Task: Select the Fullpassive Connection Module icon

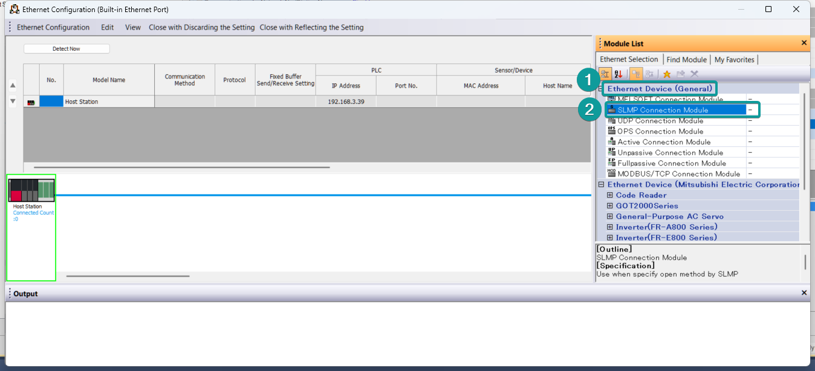Action: pyautogui.click(x=612, y=163)
